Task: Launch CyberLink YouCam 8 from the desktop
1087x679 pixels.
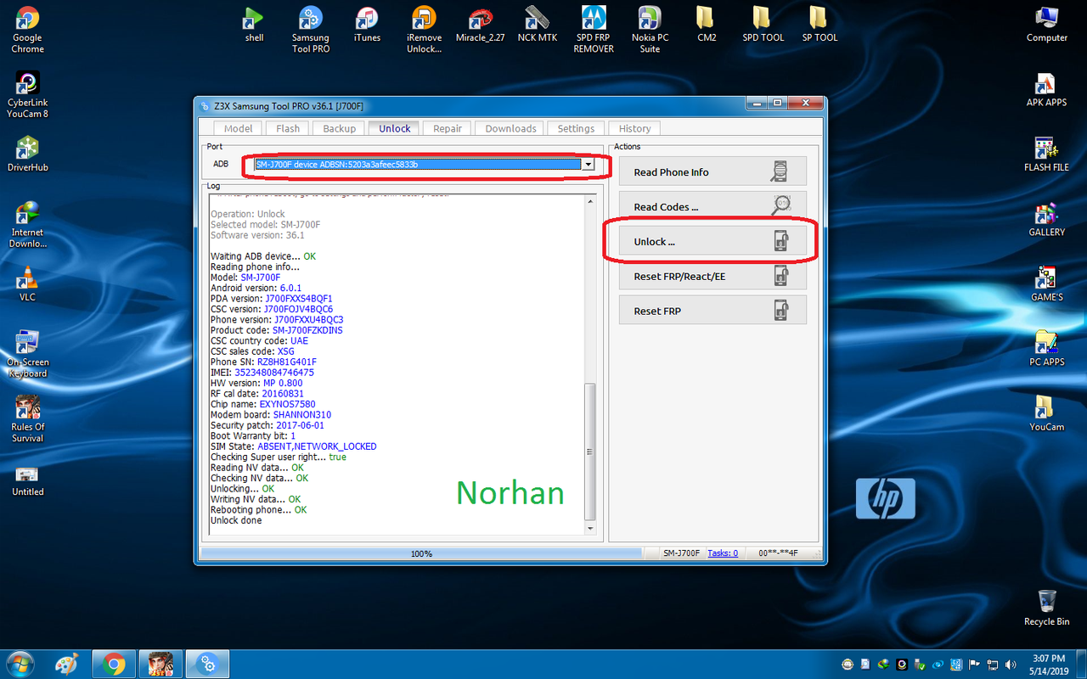Action: pyautogui.click(x=27, y=94)
